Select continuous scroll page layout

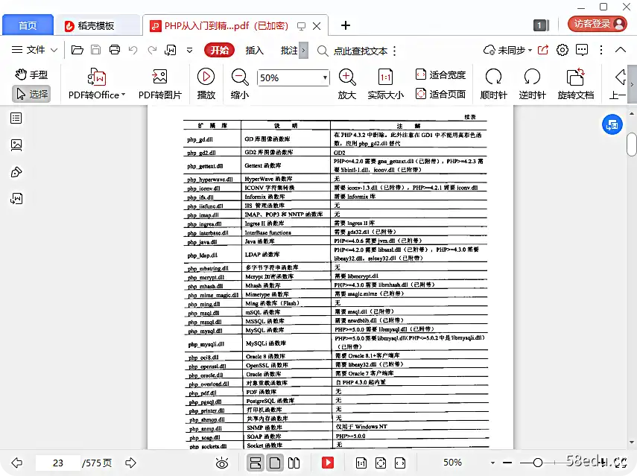[x=256, y=463]
